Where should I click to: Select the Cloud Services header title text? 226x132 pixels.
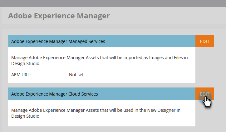[x=55, y=94]
